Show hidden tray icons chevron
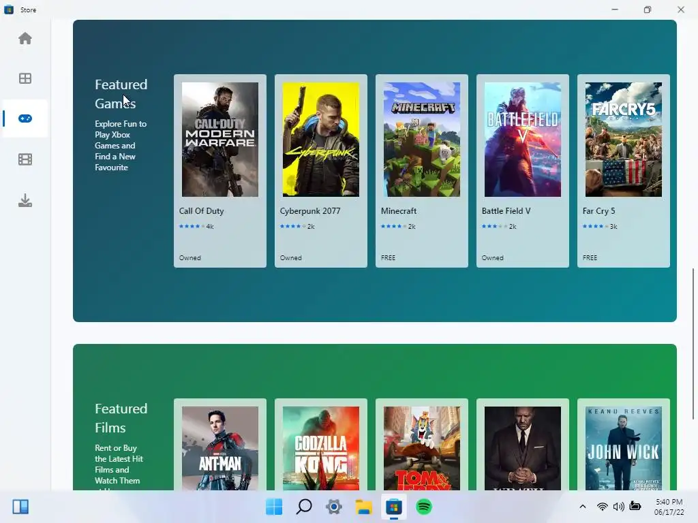Screen dimensions: 698x523 coord(582,507)
